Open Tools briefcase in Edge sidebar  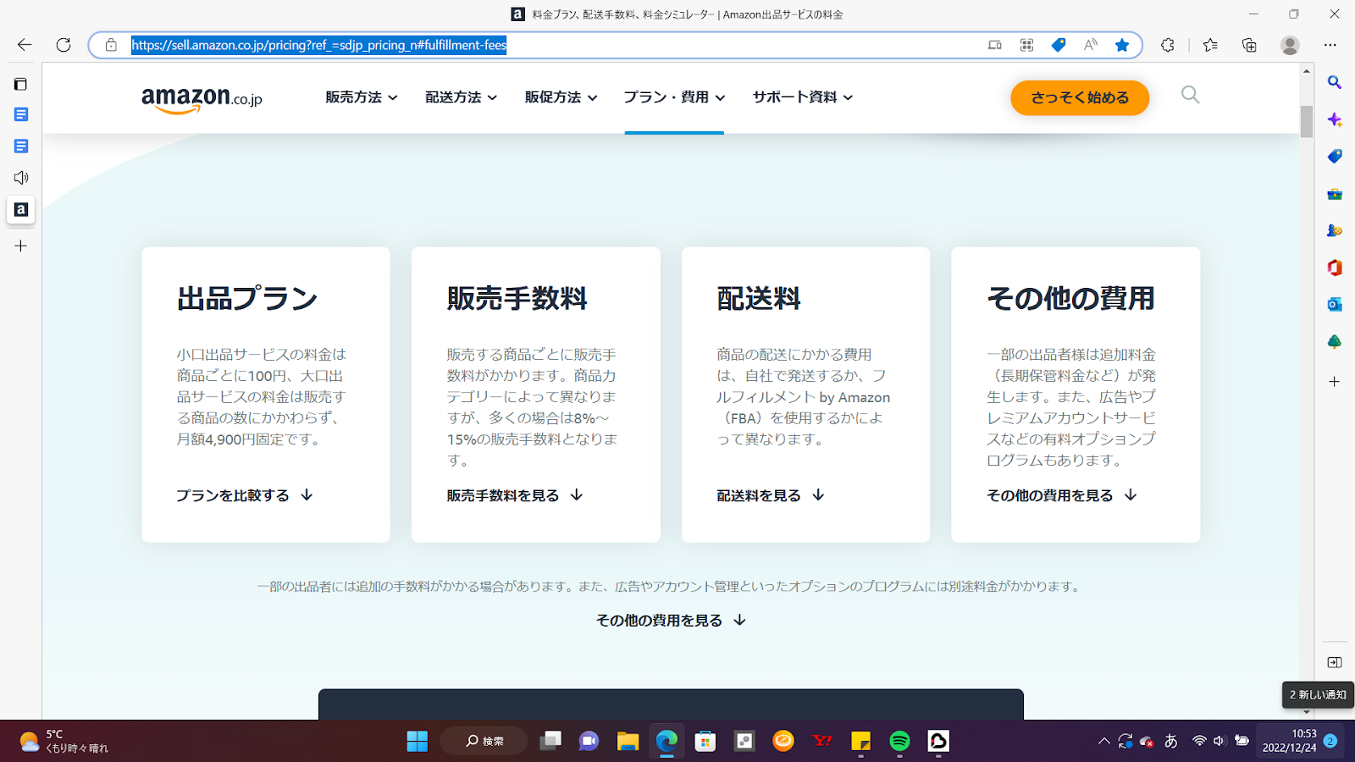[1335, 194]
